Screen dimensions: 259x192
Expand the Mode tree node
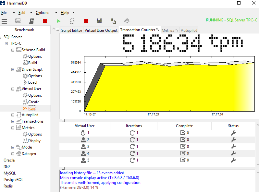(x=13, y=147)
